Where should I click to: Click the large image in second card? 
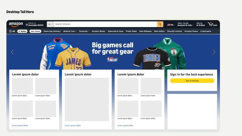point(87,99)
